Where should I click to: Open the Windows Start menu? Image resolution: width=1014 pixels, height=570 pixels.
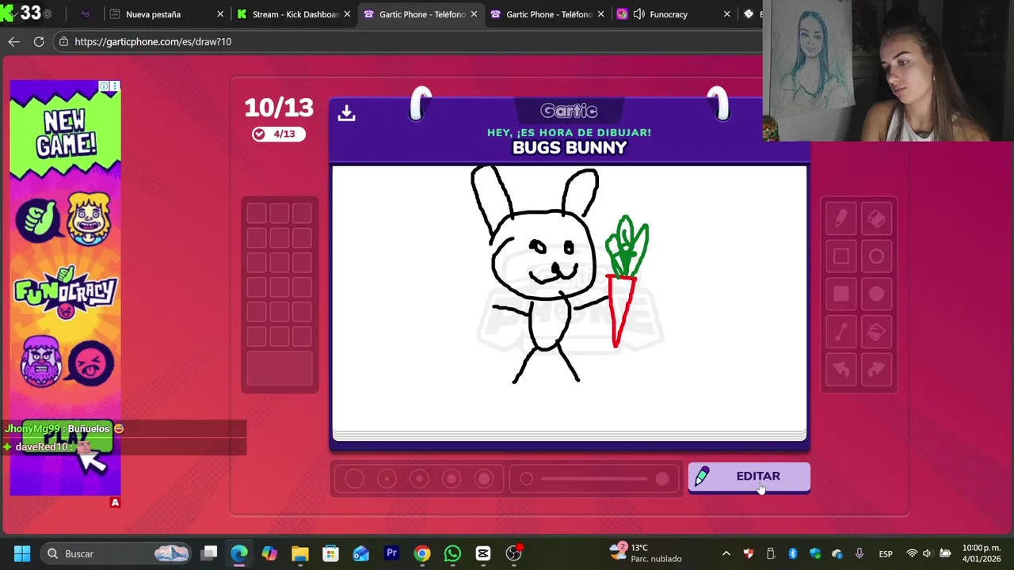(22, 553)
